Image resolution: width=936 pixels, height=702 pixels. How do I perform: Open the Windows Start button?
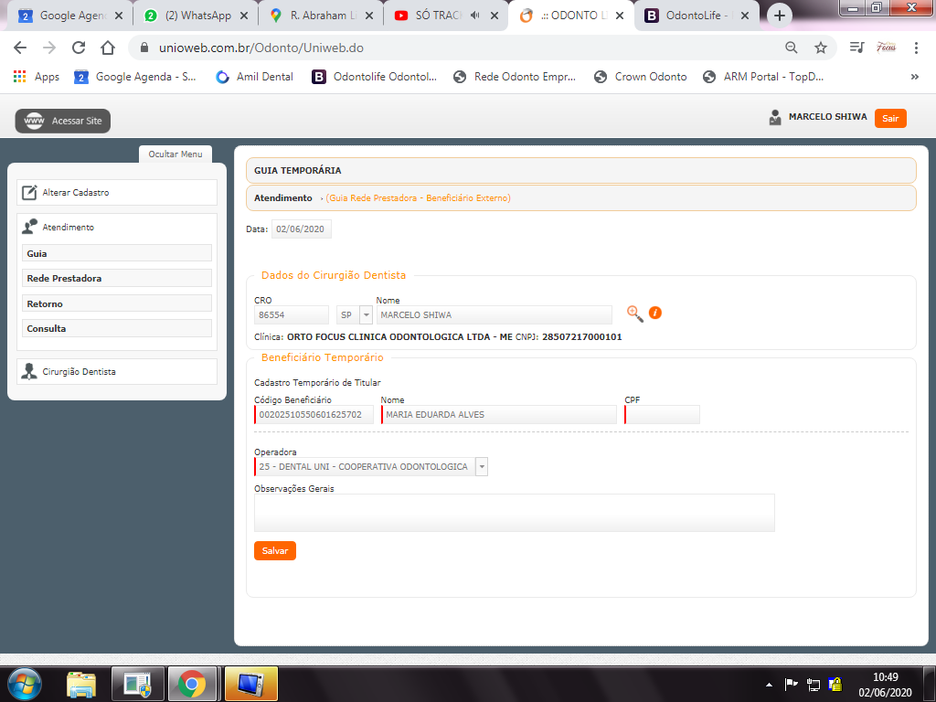(25, 684)
